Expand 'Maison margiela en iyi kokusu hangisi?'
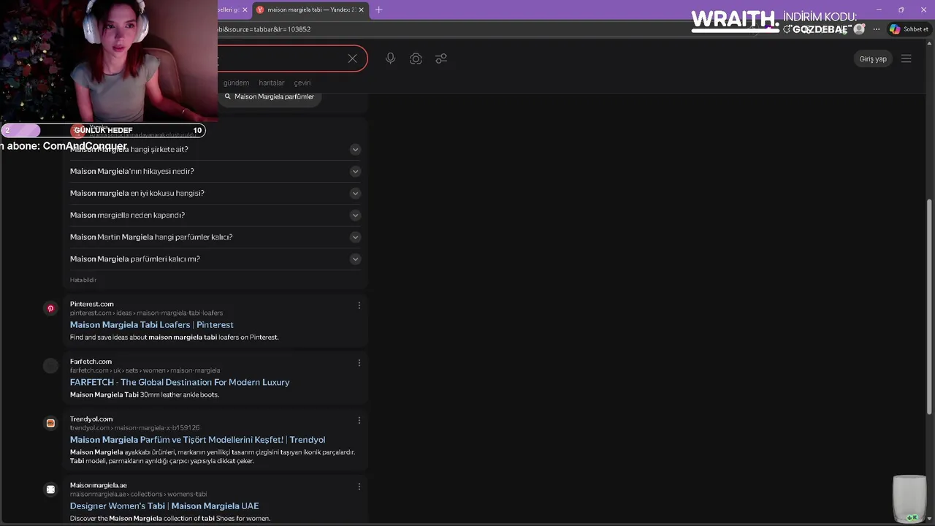 [x=215, y=193]
